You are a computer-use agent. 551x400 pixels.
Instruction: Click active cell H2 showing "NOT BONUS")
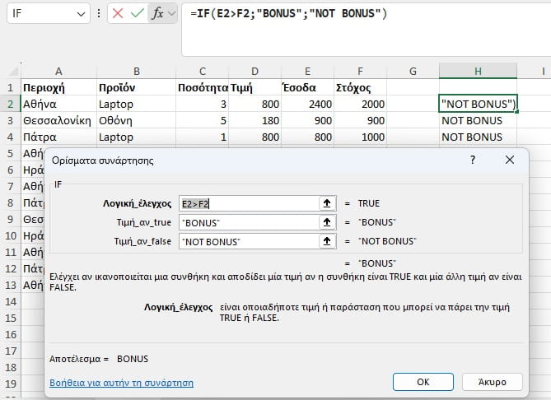(478, 104)
